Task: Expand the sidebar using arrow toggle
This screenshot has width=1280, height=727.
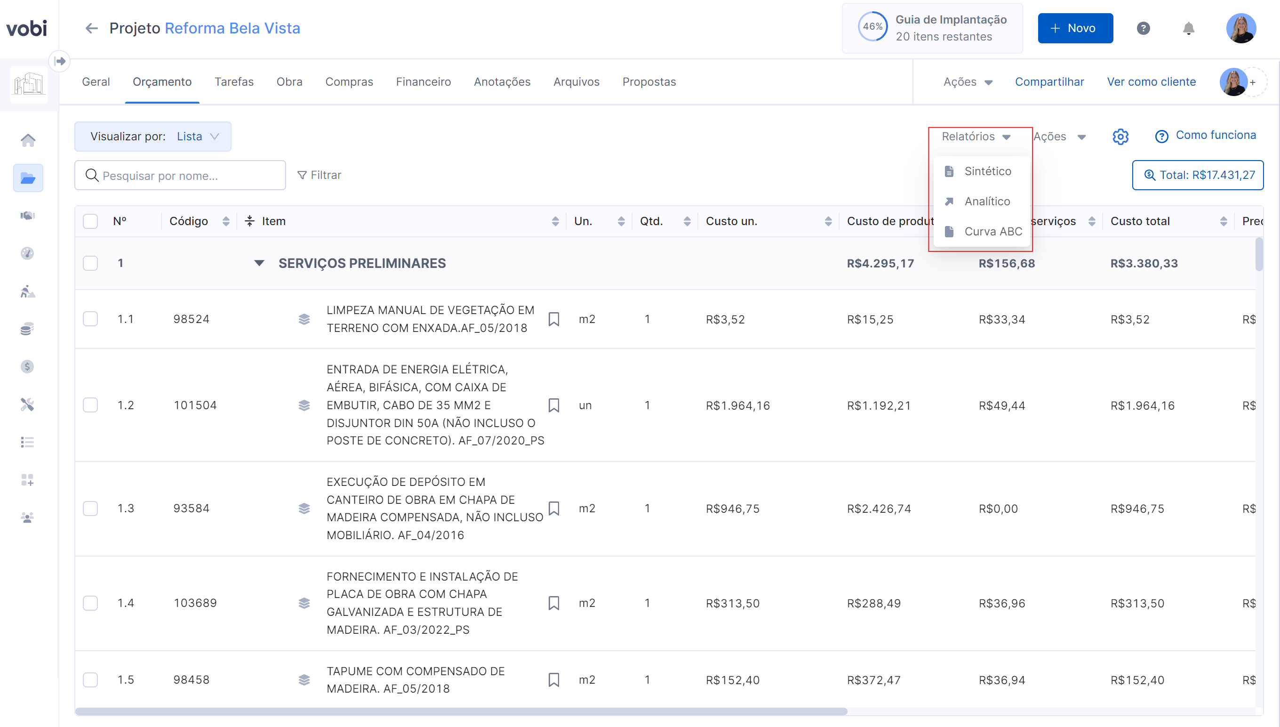Action: (x=60, y=61)
